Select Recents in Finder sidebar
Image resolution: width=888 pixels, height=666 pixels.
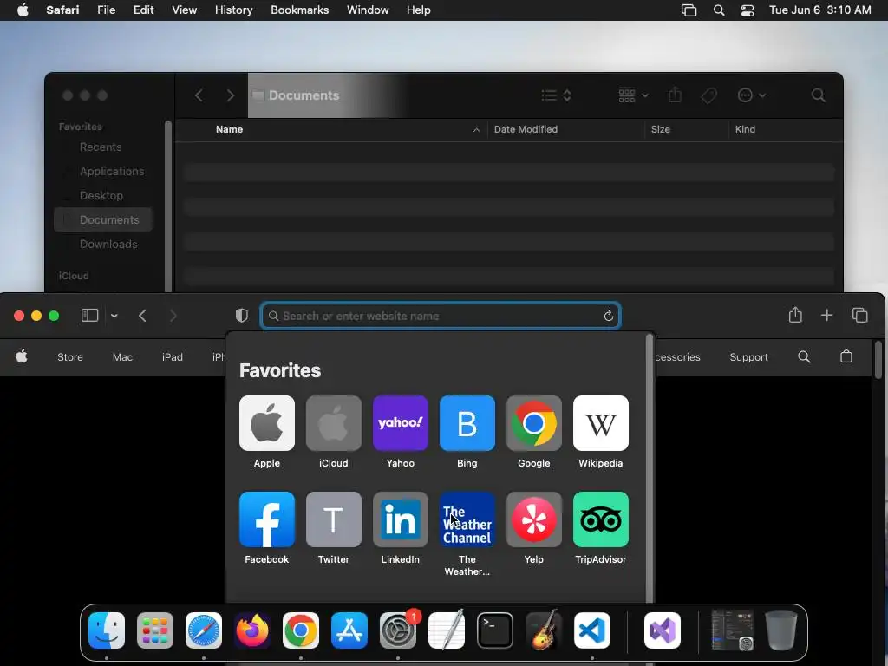coord(101,147)
